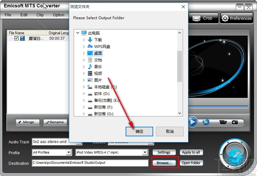Select the 文档 document icon
Image resolution: width=257 pixels, height=176 pixels.
[90, 60]
